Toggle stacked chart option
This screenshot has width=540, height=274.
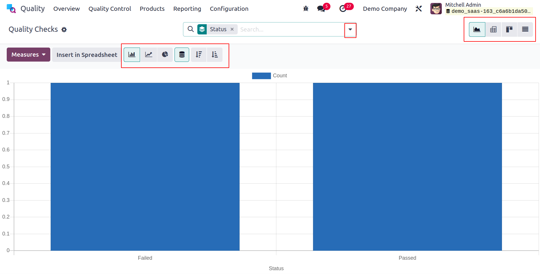tap(182, 55)
